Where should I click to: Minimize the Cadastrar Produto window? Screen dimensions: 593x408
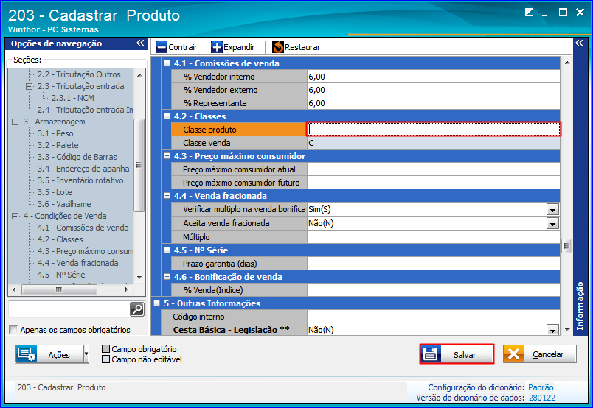[x=544, y=14]
